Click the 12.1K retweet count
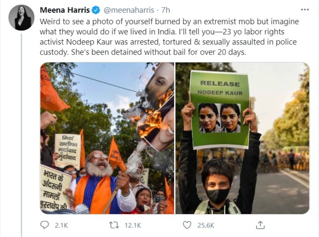The image size is (319, 237). (x=132, y=226)
